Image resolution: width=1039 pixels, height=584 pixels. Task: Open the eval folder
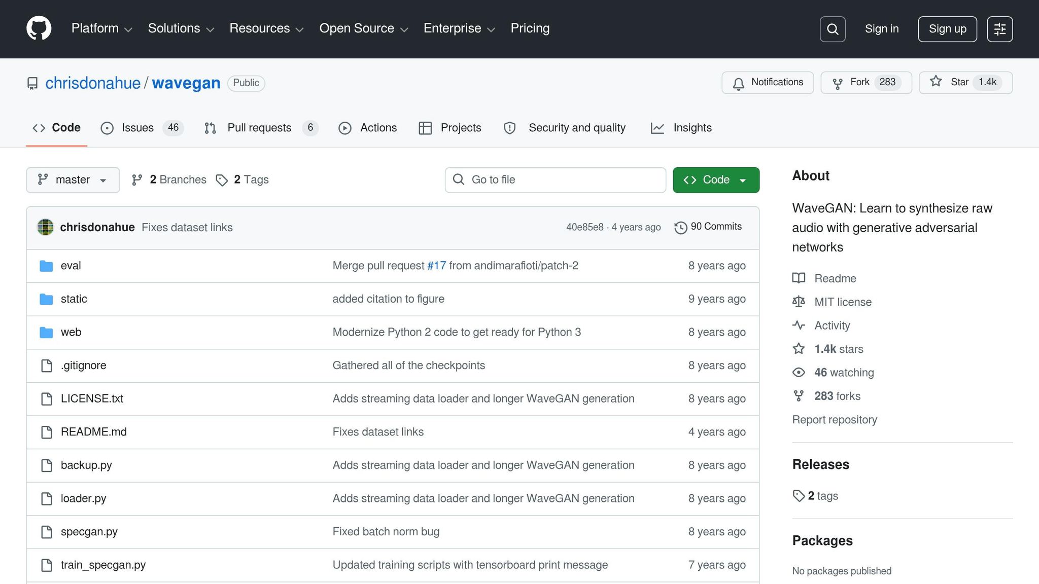pos(71,266)
